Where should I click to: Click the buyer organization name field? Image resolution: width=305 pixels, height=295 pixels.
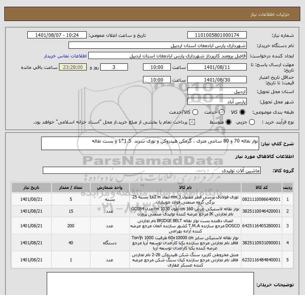click(158, 45)
